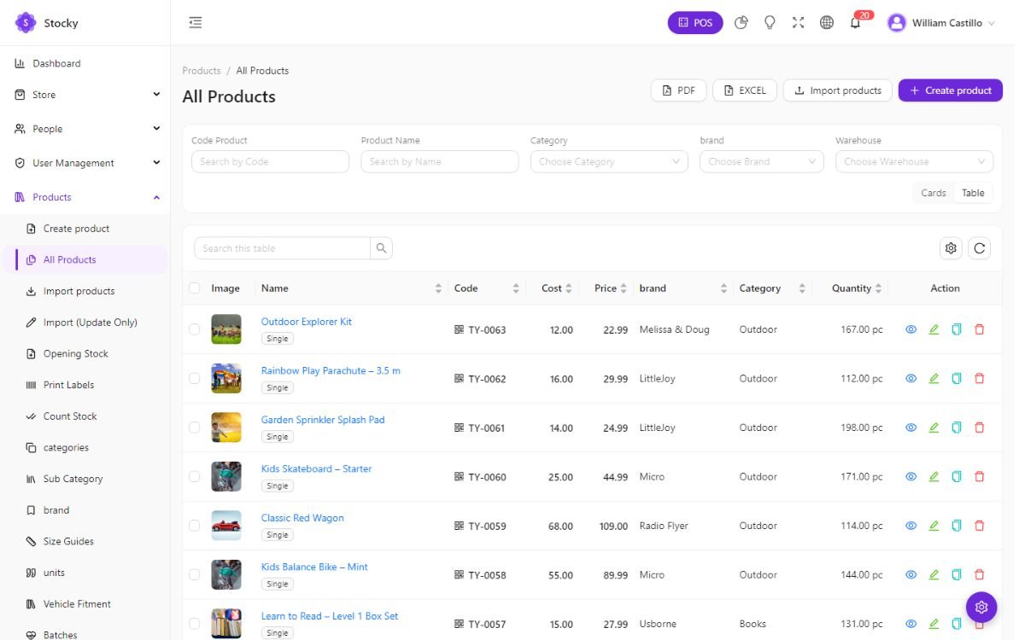Open floating purple settings gear button
1025x640 pixels.
pos(981,608)
